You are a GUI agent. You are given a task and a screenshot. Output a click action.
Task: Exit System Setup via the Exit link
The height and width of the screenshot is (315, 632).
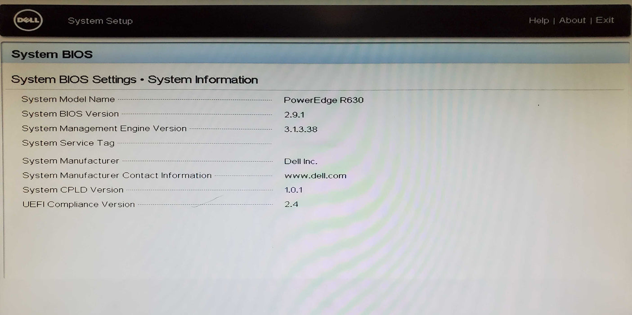tap(605, 20)
